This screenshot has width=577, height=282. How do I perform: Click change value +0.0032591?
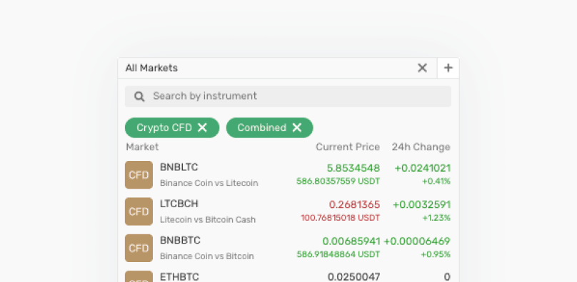pyautogui.click(x=422, y=205)
